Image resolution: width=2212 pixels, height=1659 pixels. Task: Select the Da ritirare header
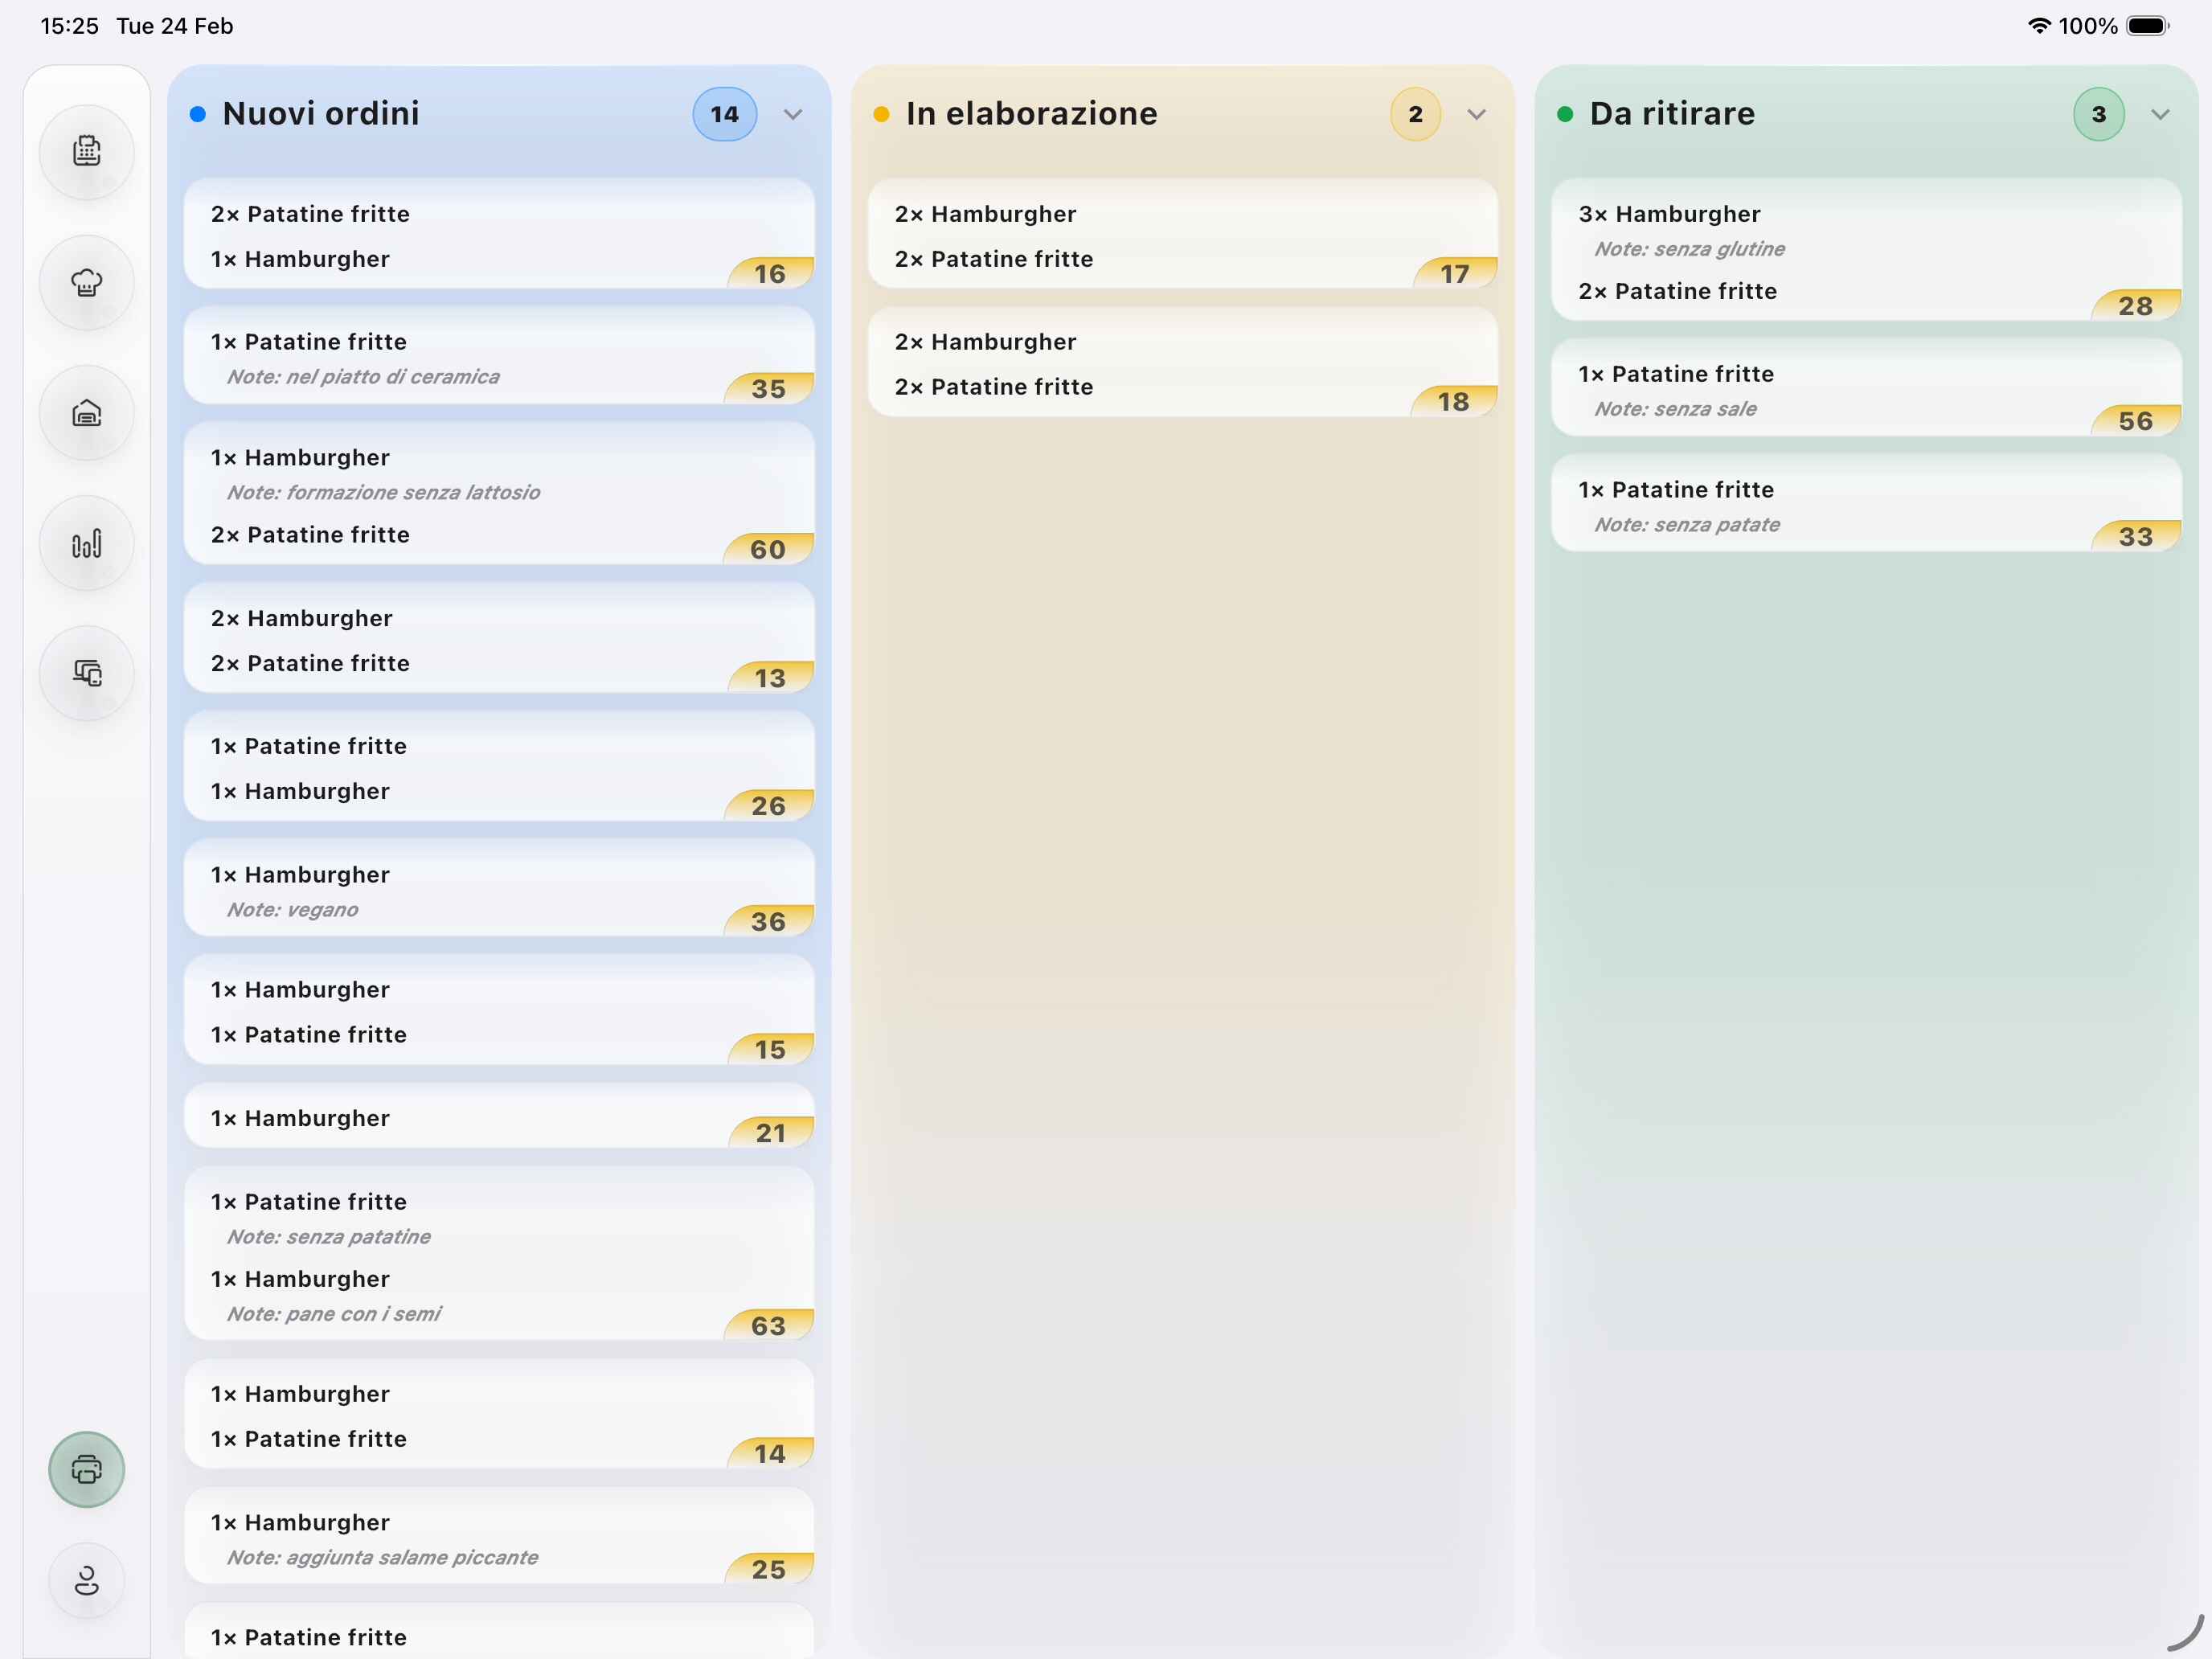(x=1671, y=113)
